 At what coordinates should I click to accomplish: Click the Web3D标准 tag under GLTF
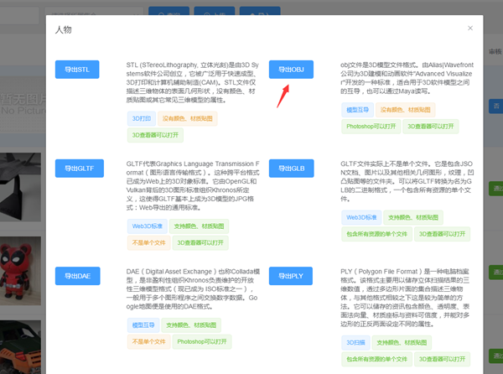[x=146, y=226]
